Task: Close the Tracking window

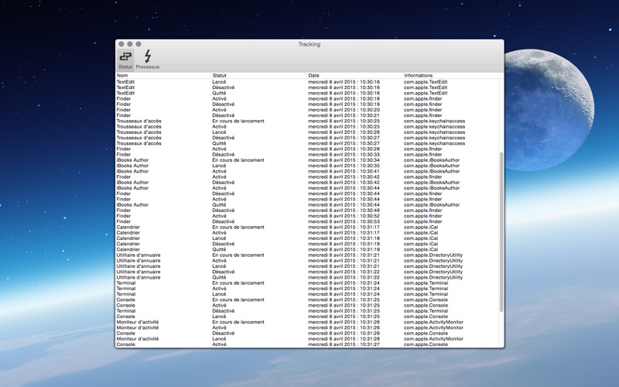Action: (121, 44)
